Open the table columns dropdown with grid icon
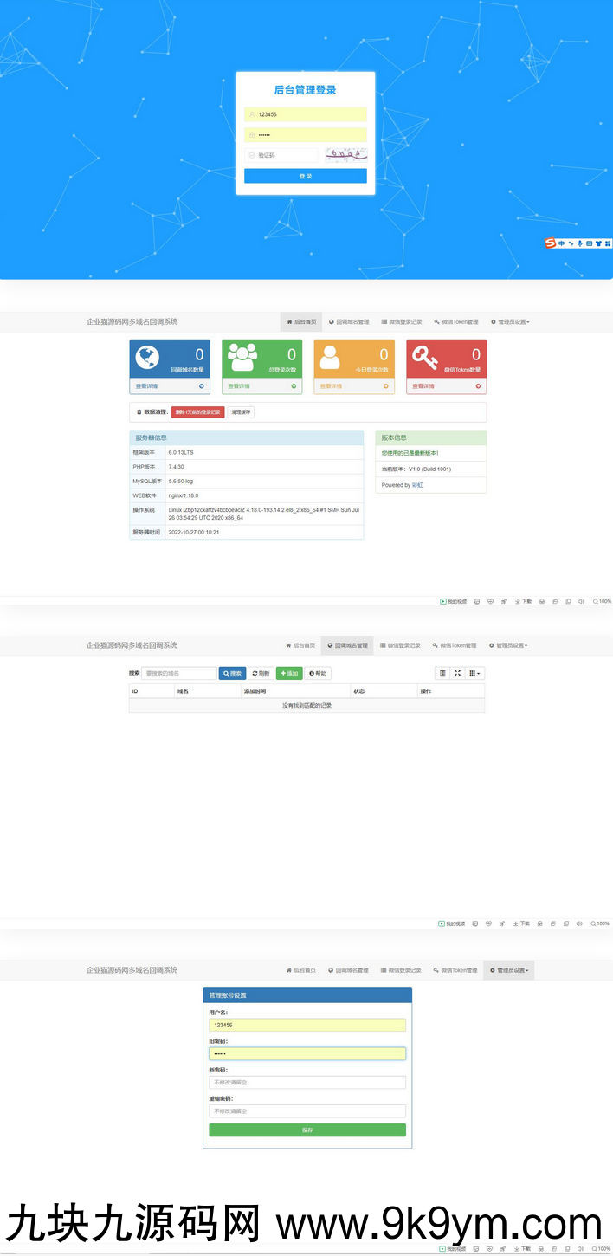Image resolution: width=613 pixels, height=1256 pixels. [x=474, y=673]
